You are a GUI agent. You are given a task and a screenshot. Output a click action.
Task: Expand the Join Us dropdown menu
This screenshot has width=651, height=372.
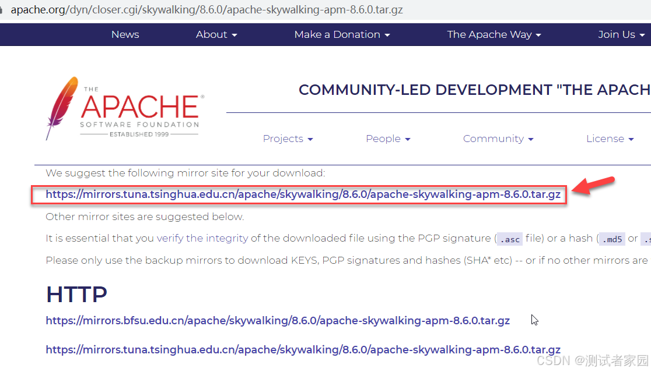pos(621,34)
